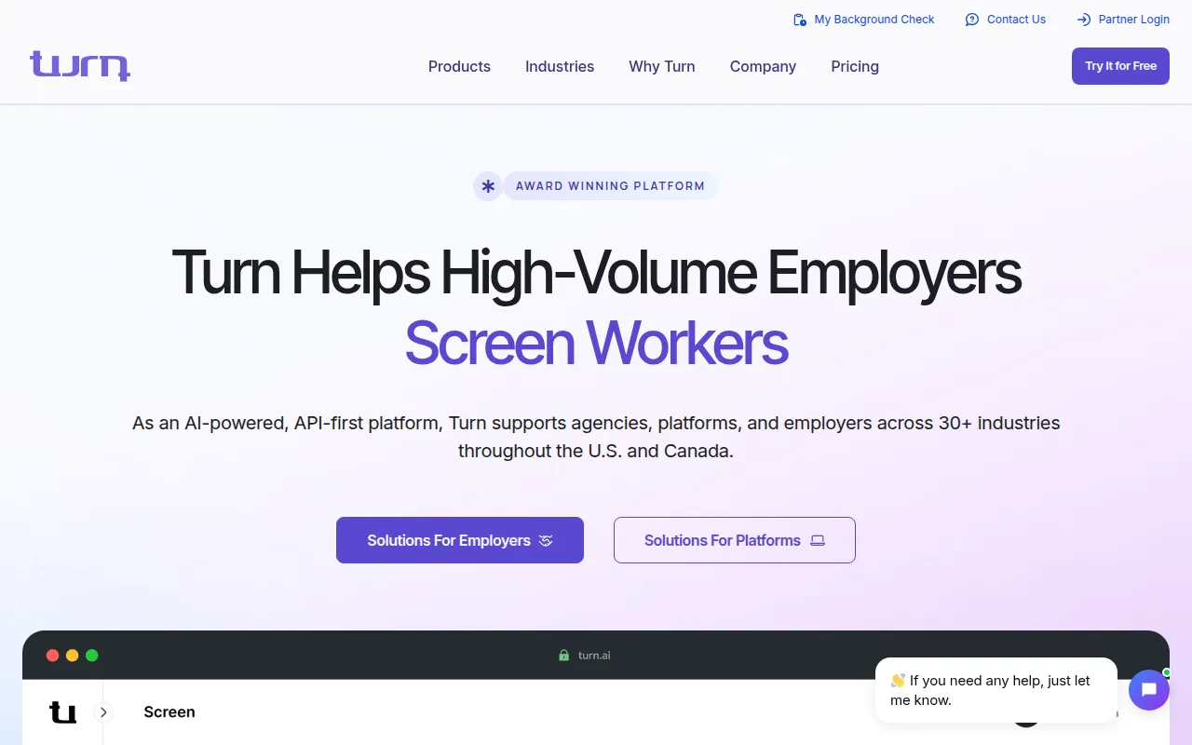Click the Turn logo in the header
Viewport: 1192px width, 745px height.
[80, 66]
